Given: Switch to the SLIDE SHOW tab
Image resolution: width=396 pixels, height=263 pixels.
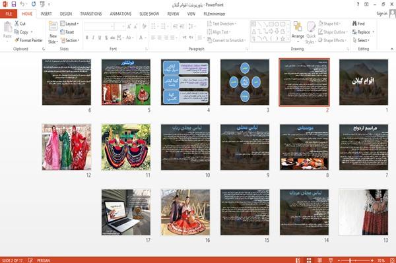Looking at the screenshot, I should tap(149, 14).
